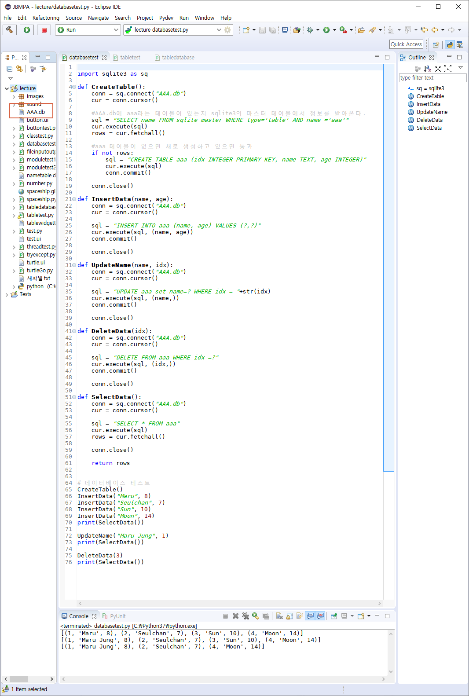
Task: Click the Save All icon
Action: (x=273, y=30)
